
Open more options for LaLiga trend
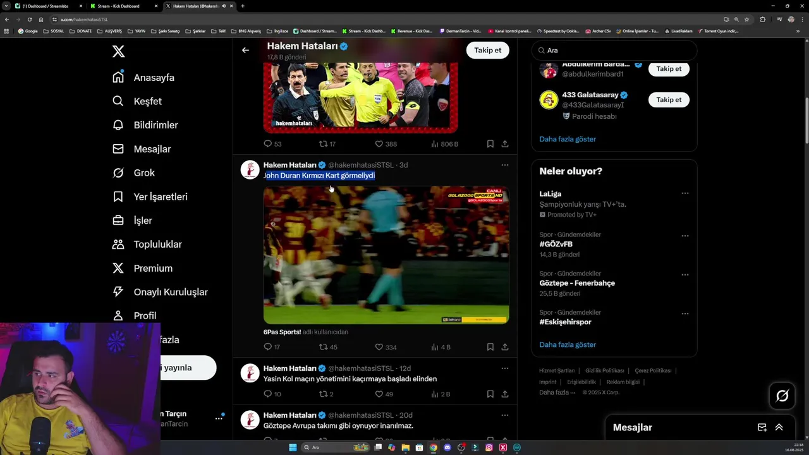pos(685,193)
